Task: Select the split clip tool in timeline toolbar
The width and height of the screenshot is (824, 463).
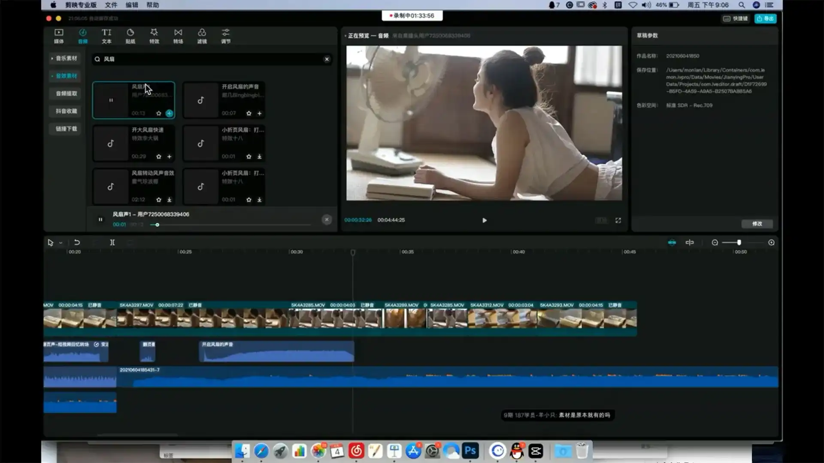Action: point(112,243)
